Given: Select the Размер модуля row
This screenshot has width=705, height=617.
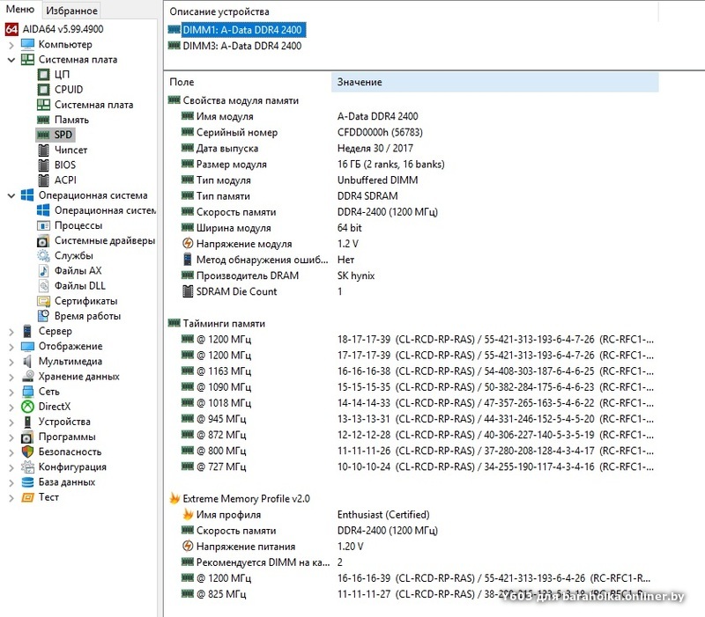Looking at the screenshot, I should pos(412,165).
